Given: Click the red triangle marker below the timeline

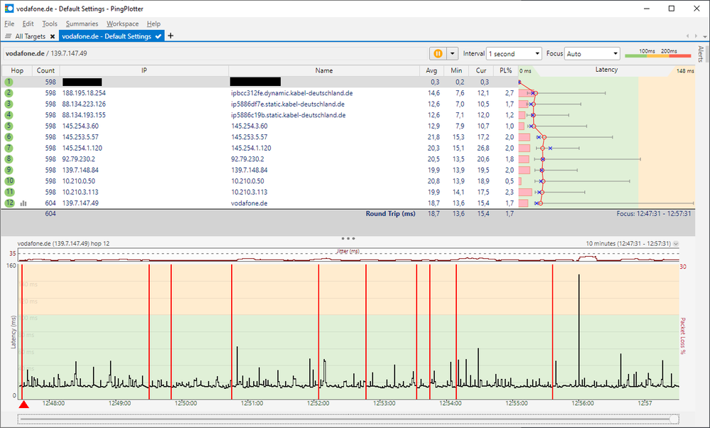Looking at the screenshot, I should click(24, 404).
